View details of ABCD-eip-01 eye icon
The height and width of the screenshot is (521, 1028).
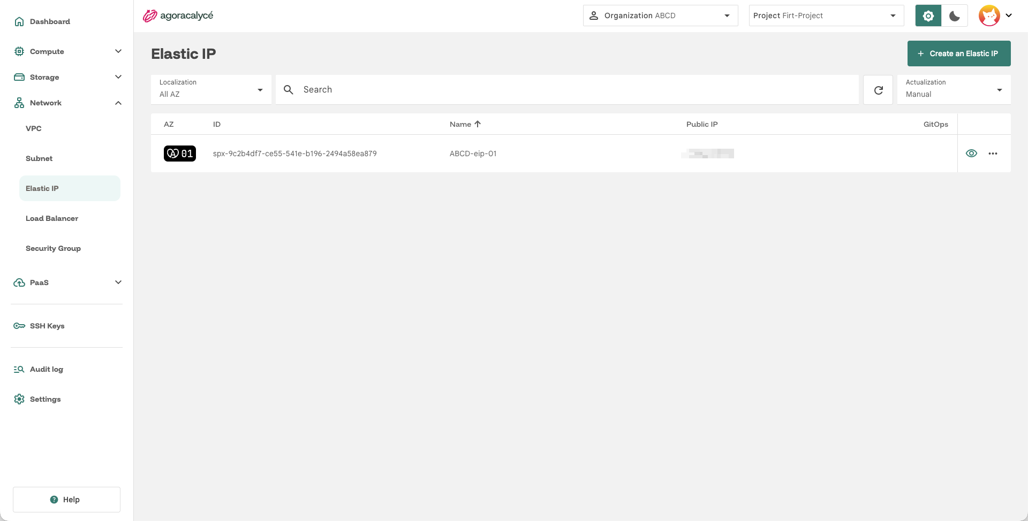(971, 154)
